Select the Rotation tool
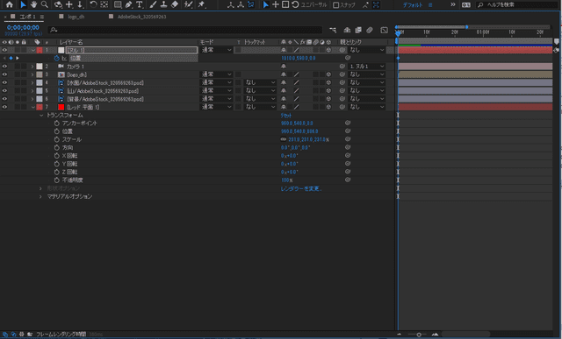Viewport: 562px width, 339px height. pyautogui.click(x=93, y=4)
